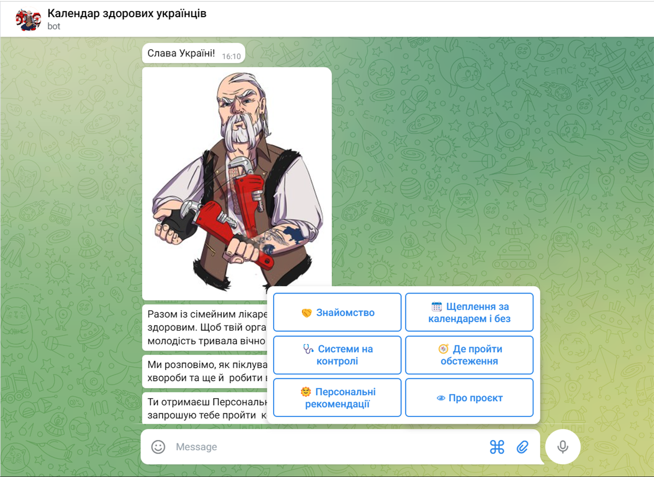Click the 16:10 message timestamp

pos(231,56)
